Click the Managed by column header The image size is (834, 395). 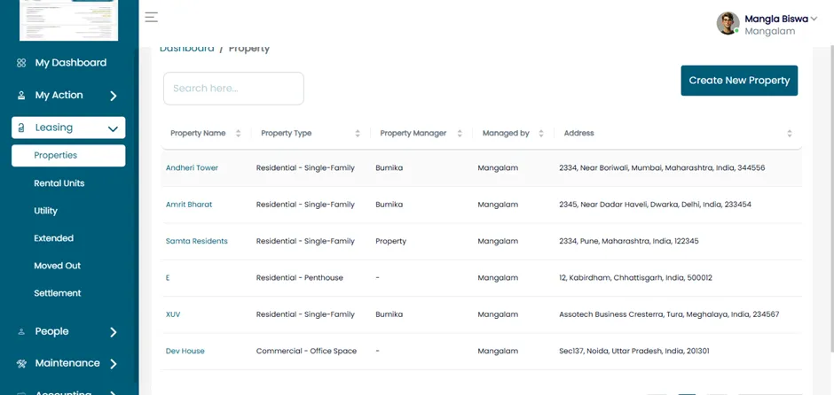click(506, 133)
